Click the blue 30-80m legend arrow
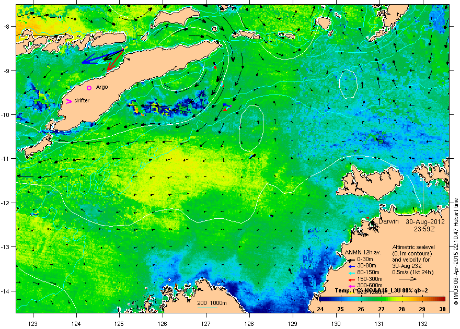The width and height of the screenshot is (460, 329). pos(352,266)
